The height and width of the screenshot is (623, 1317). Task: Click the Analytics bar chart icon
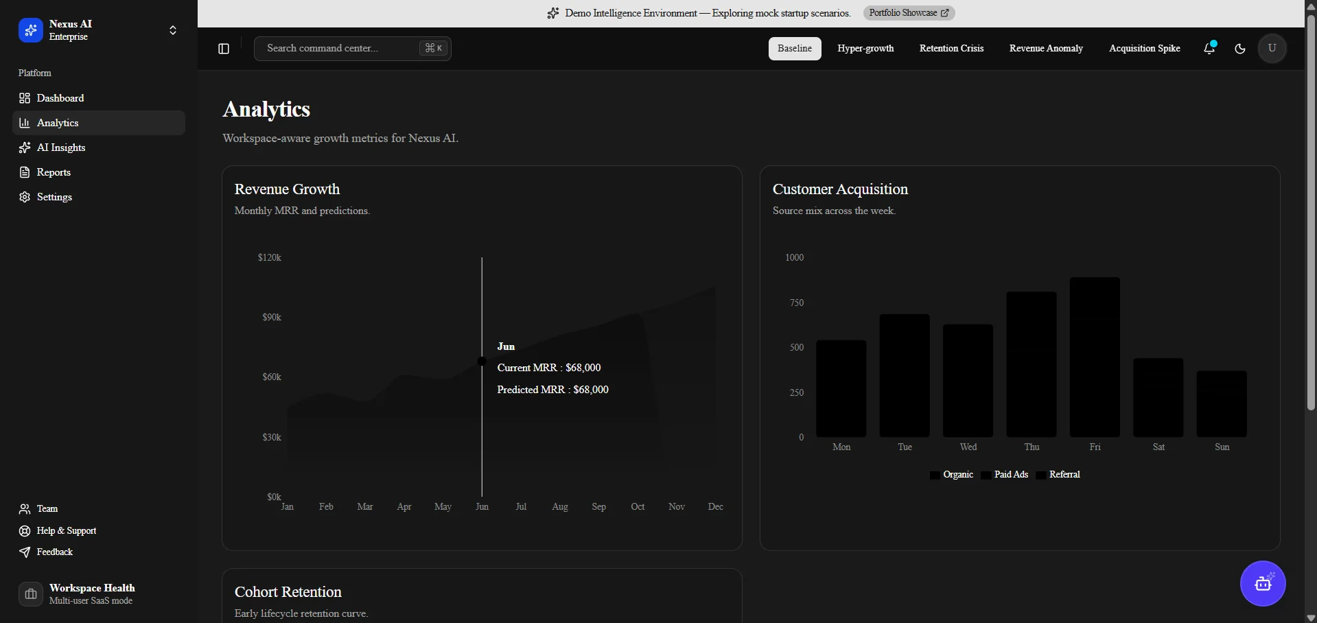tap(25, 123)
